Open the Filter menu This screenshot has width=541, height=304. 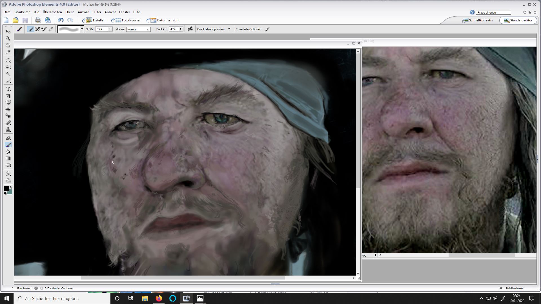pyautogui.click(x=97, y=12)
